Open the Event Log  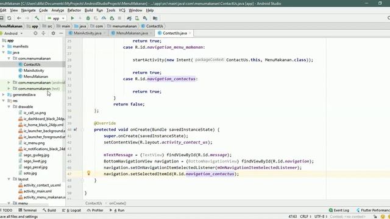[x=339, y=210]
